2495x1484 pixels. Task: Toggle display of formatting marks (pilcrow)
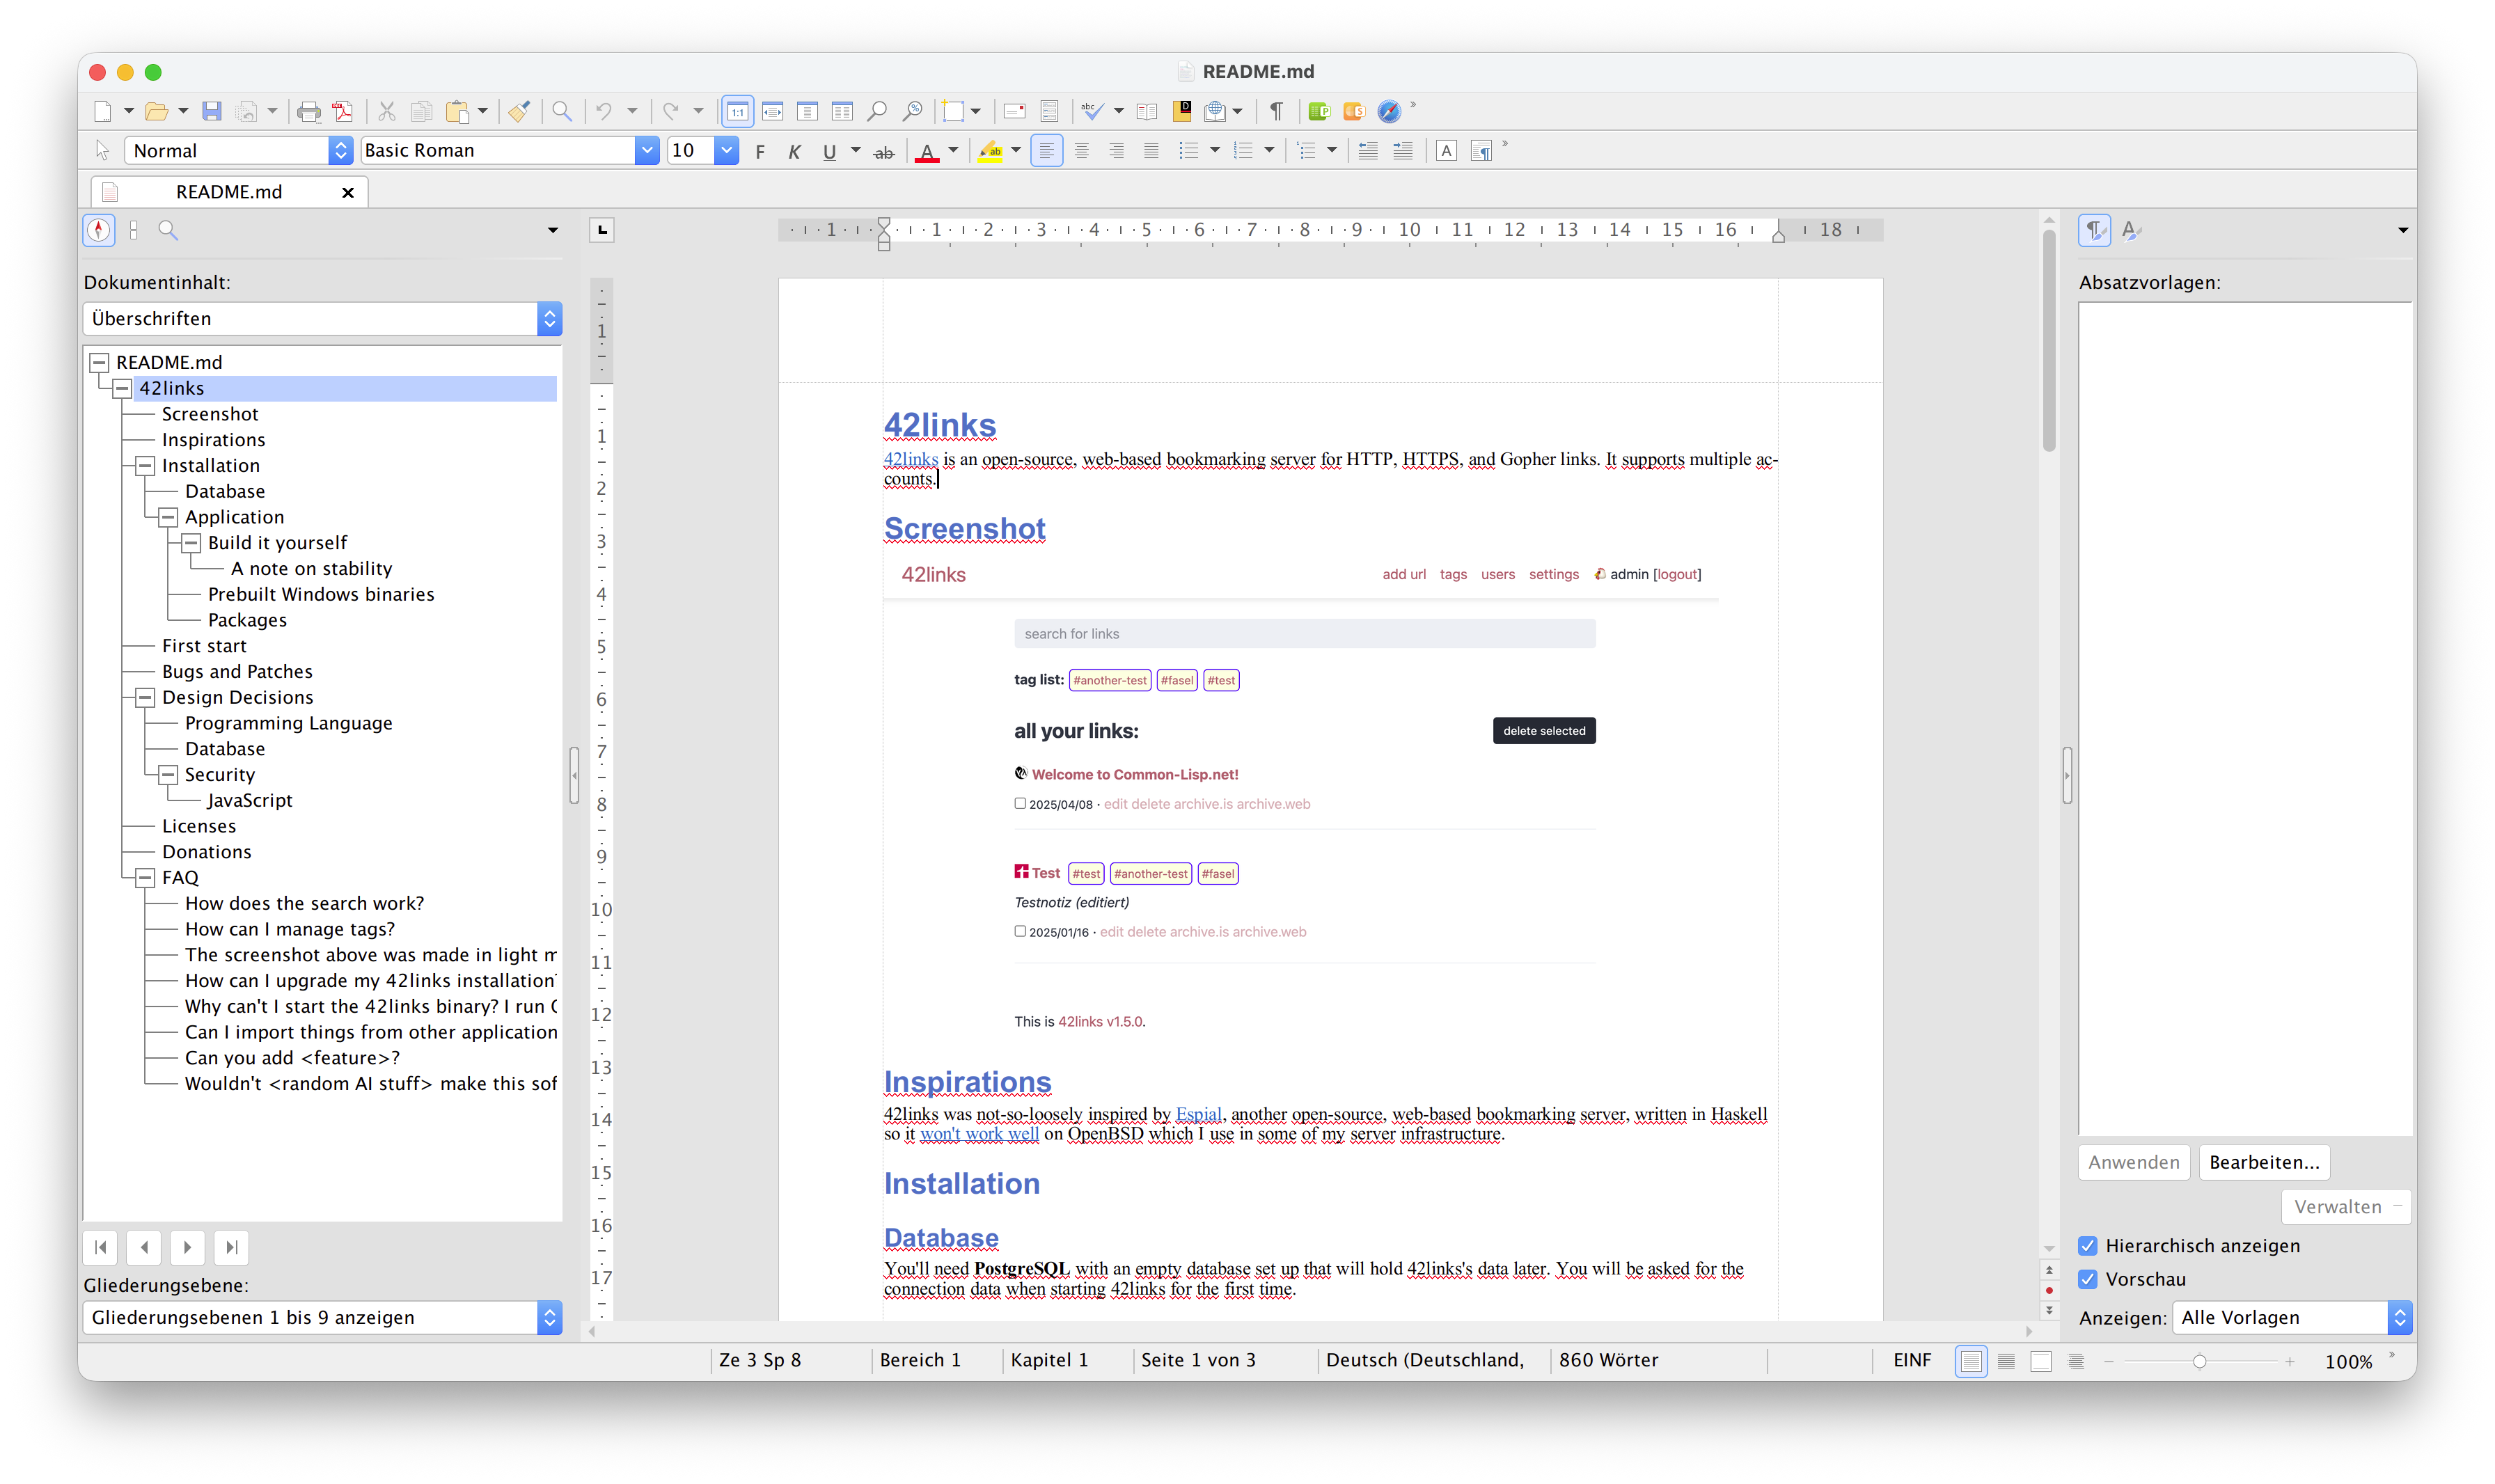[x=1277, y=111]
